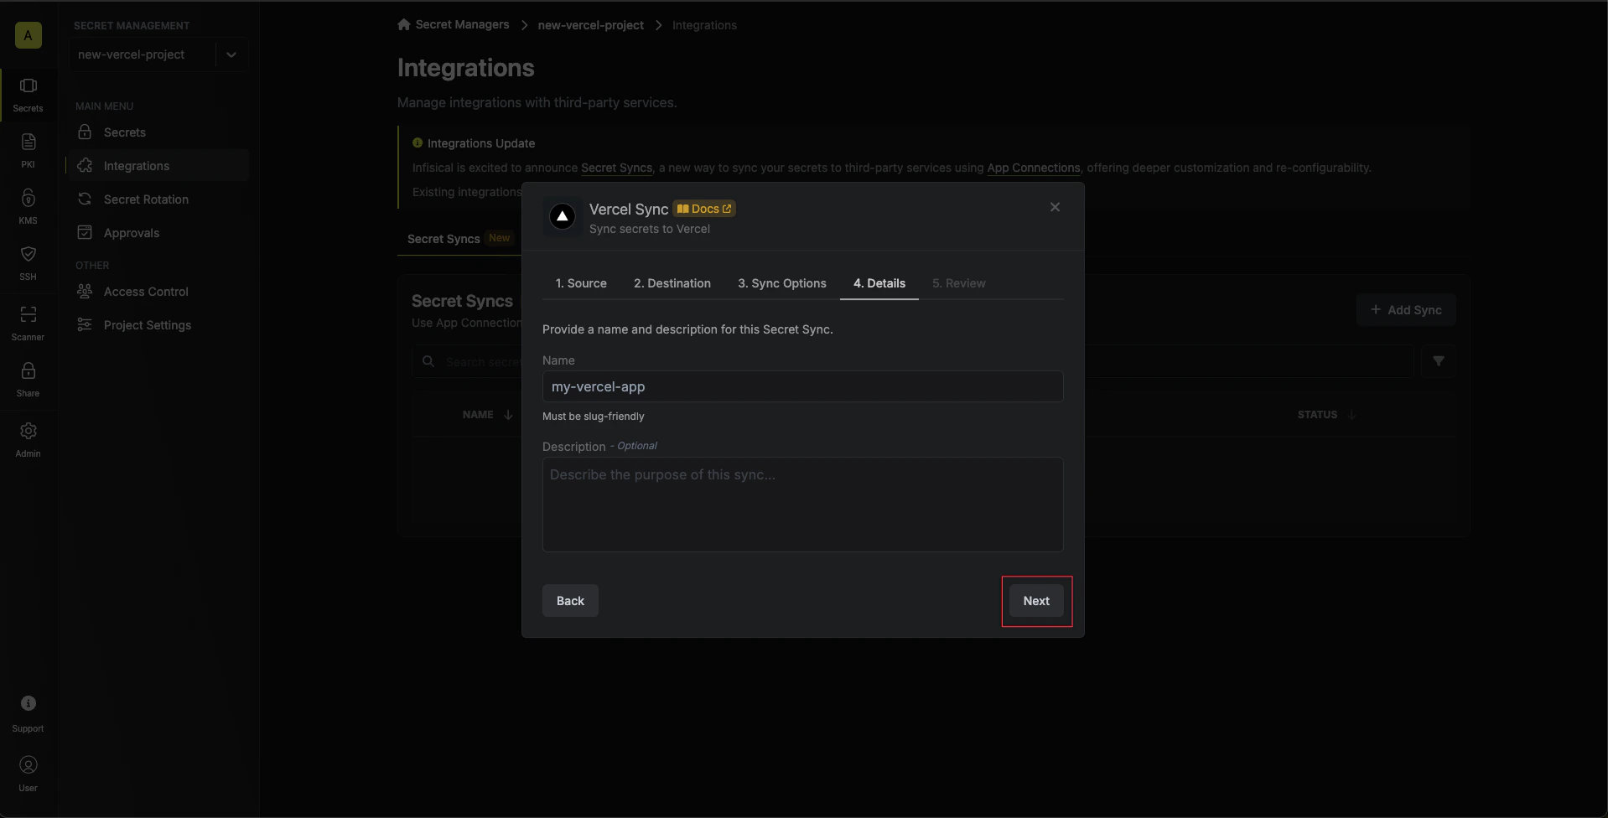Switch to the 1. Source step tab

coord(581,283)
